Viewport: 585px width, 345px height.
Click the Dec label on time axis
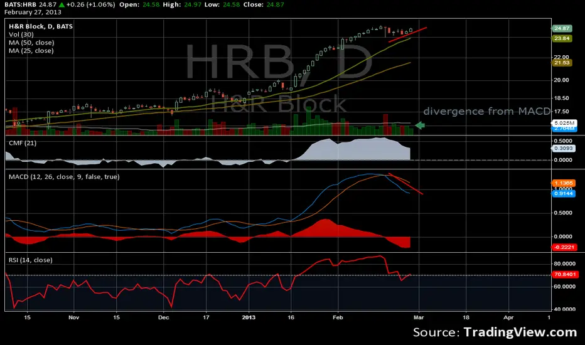pos(163,317)
